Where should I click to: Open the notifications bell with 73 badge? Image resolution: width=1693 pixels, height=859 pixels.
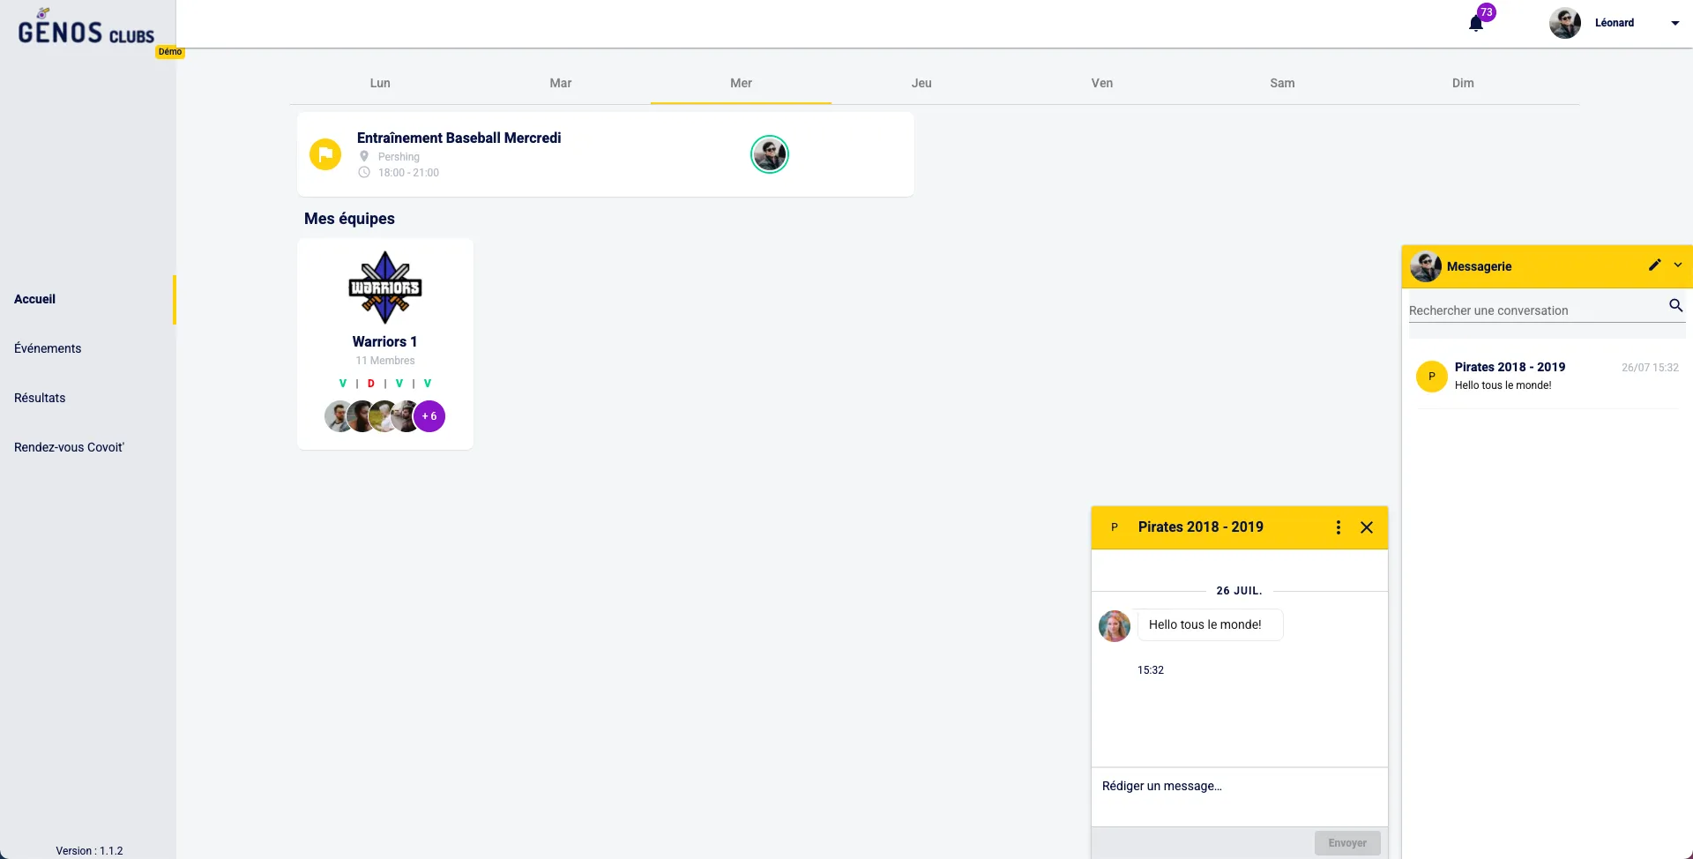[1477, 23]
